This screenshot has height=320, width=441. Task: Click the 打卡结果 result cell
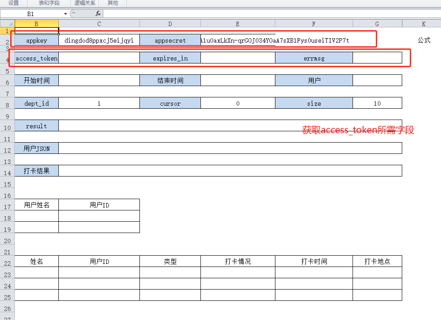(x=230, y=171)
